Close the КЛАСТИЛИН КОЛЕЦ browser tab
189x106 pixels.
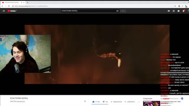[24, 3]
